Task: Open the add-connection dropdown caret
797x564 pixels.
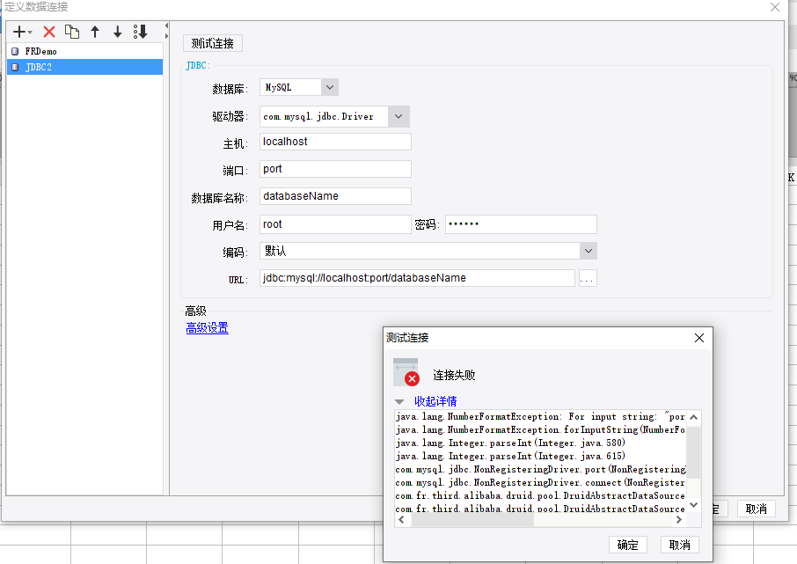Action: point(30,33)
